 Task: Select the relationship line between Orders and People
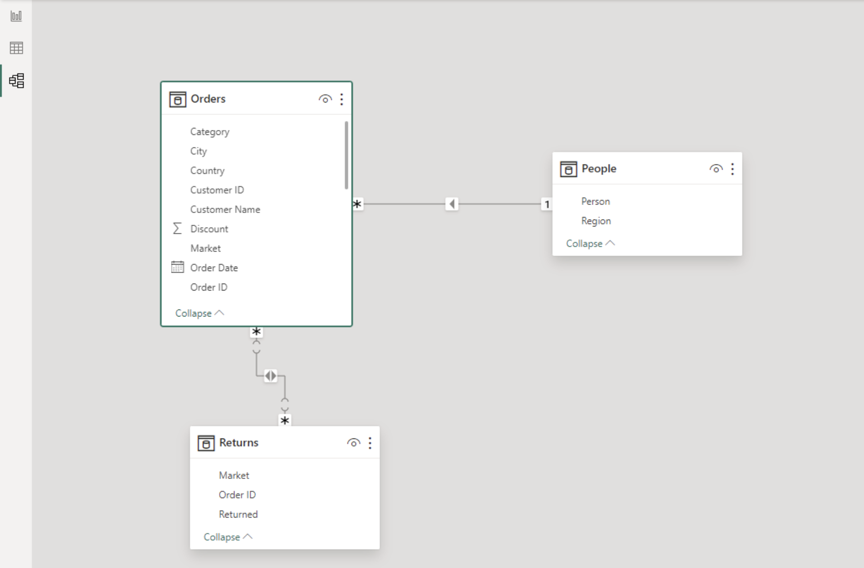[x=451, y=204]
